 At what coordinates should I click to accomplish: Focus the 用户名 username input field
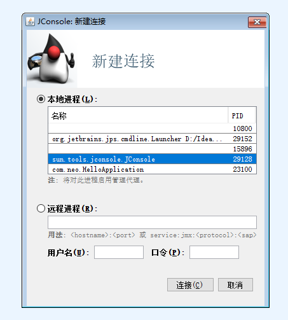pos(119,252)
